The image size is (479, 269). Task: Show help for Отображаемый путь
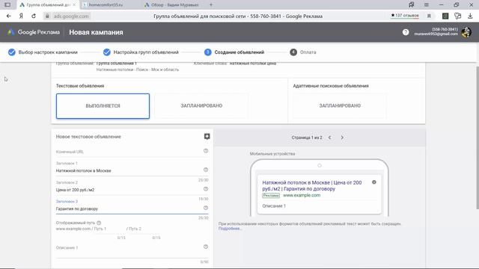click(99, 223)
